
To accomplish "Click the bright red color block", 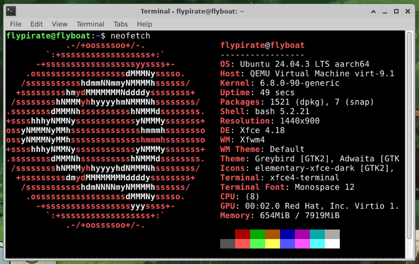I will pyautogui.click(x=243, y=244).
